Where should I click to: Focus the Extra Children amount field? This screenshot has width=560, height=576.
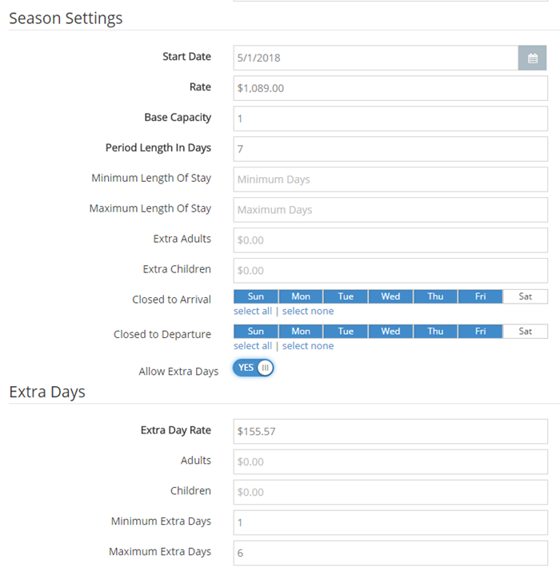[390, 271]
